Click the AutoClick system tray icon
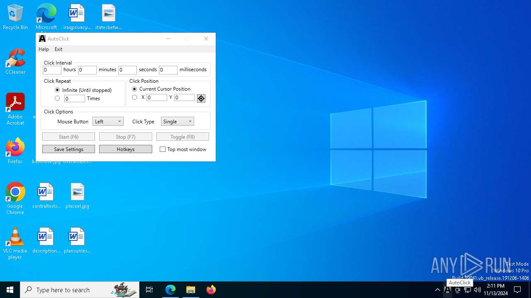This screenshot has height=298, width=531. pos(448,290)
